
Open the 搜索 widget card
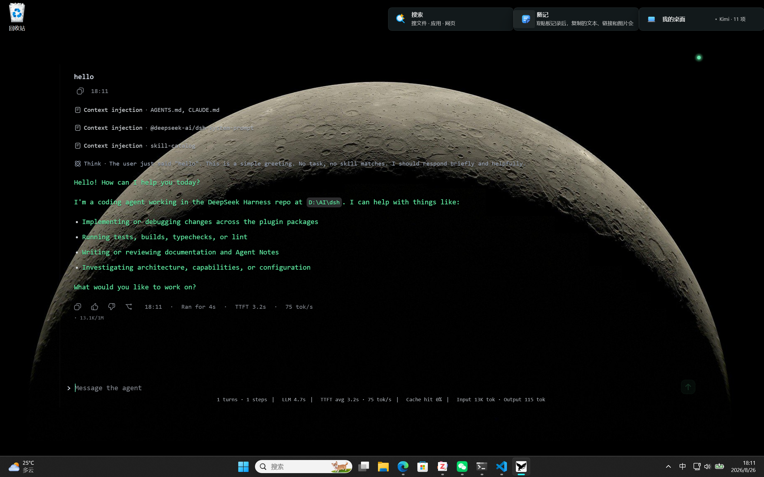450,19
